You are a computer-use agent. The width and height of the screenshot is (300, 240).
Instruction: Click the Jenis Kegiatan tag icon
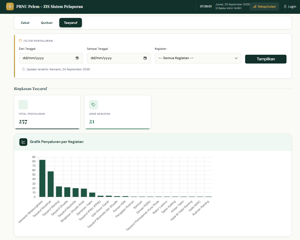[93, 105]
